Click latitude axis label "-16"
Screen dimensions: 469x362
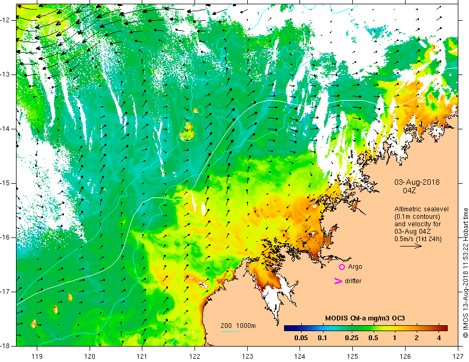[x=6, y=237]
